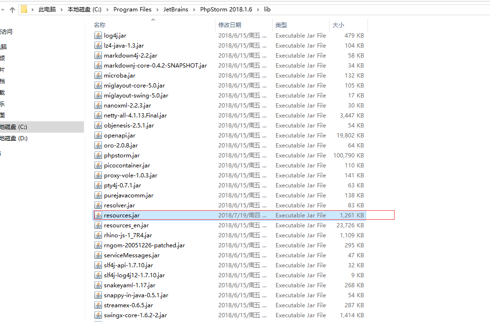This screenshot has width=490, height=322.
Task: Click the oro-2.0.8.jar file icon
Action: pos(98,145)
